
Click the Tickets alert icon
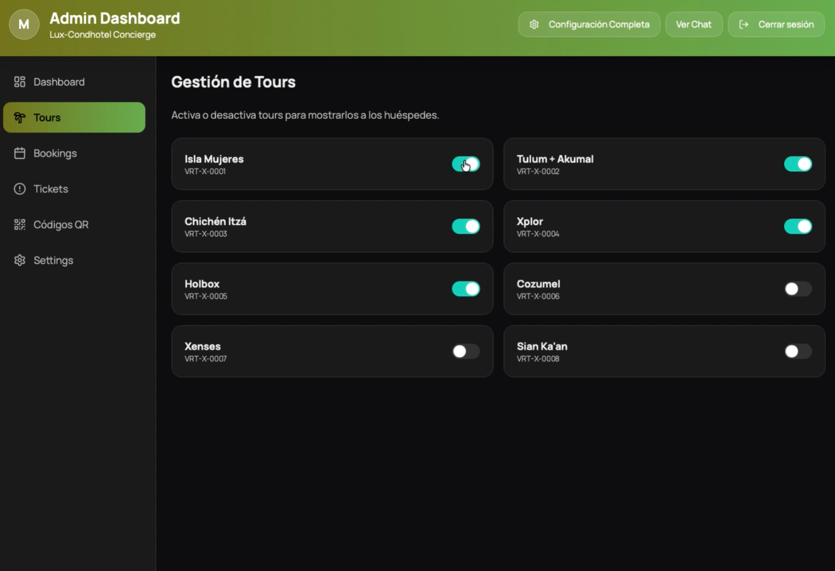point(20,189)
